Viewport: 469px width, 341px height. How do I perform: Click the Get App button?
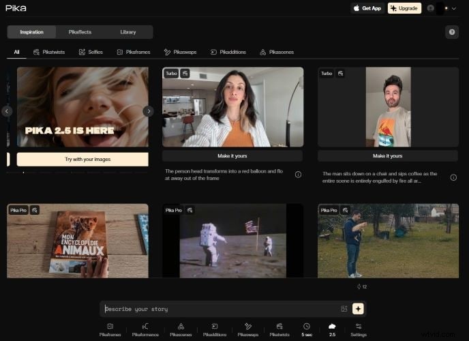[367, 8]
